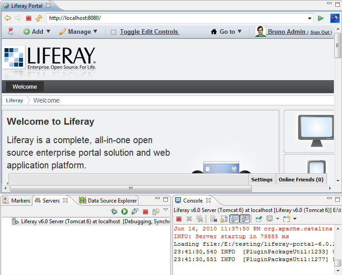Screen dimensions: 342x275
Task: Click the green Go arrow beside URL
Action: tap(321, 18)
